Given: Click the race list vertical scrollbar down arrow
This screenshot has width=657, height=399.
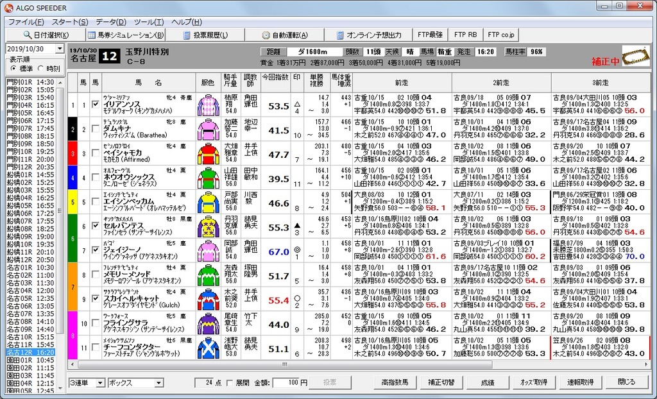Looking at the screenshot, I should (60, 390).
